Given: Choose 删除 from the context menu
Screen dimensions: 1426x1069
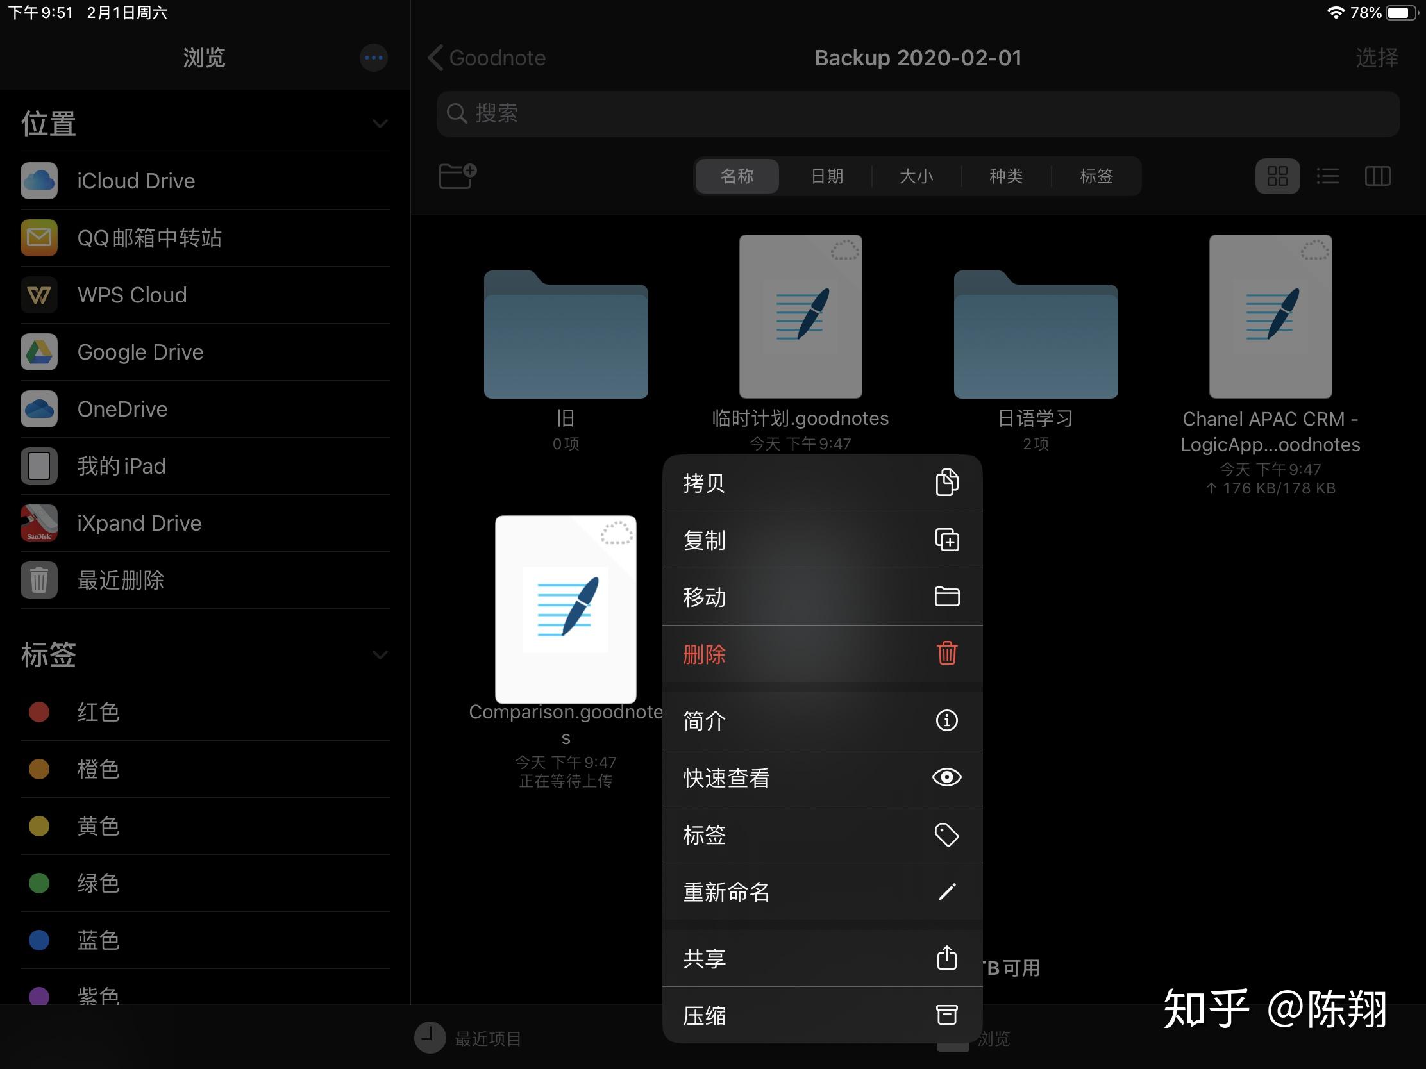Looking at the screenshot, I should tap(821, 654).
